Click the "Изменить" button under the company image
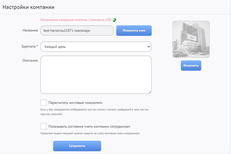The image size is (231, 154). [x=191, y=65]
